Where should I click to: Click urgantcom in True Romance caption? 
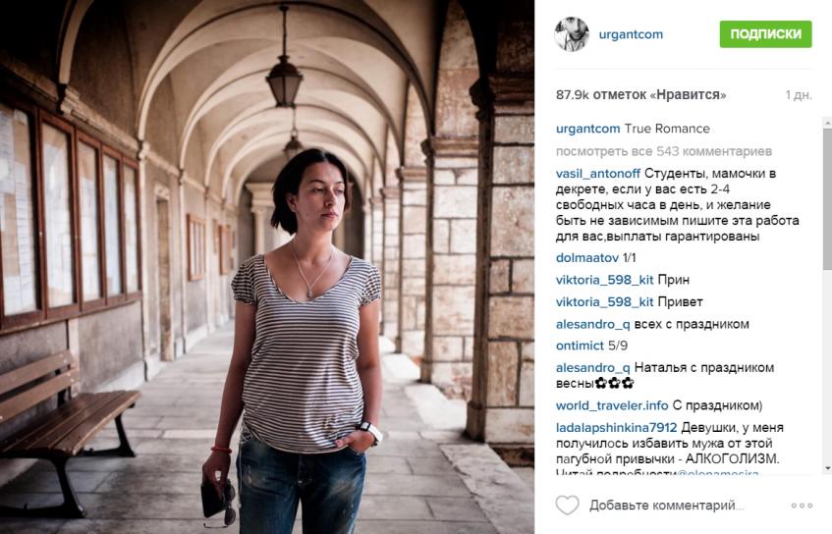pyautogui.click(x=587, y=129)
